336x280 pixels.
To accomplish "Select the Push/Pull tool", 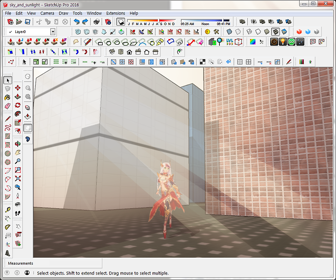I will click(18, 97).
